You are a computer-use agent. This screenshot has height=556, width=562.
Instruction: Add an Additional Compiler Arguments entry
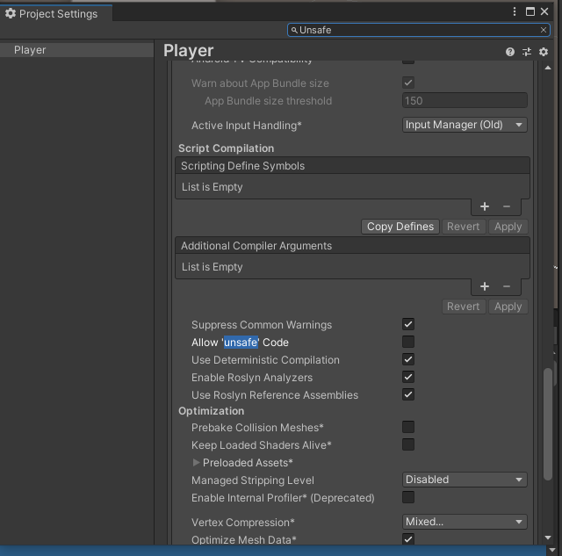click(485, 286)
